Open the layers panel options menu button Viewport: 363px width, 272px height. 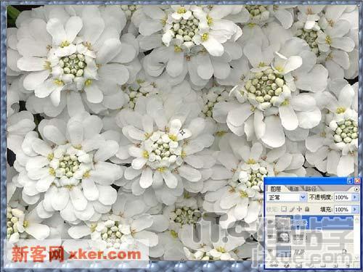[x=356, y=189]
